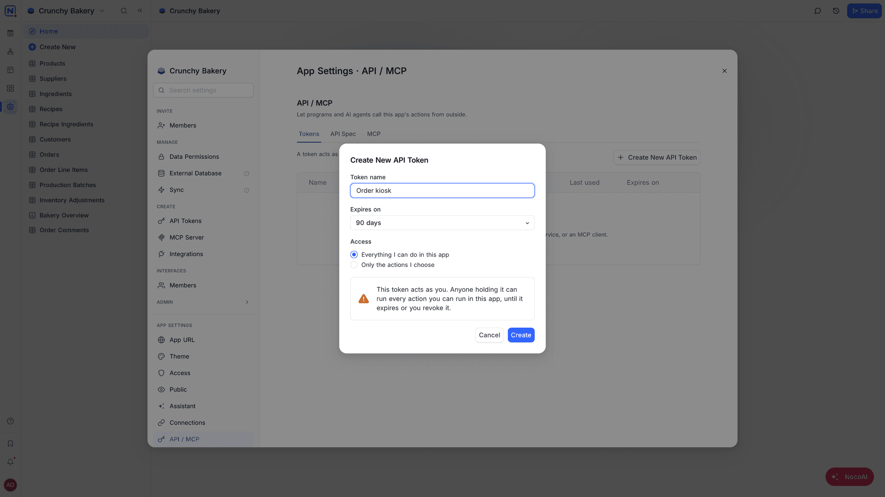The image size is (885, 497).
Task: Open the Order Comments table
Action: (86, 230)
